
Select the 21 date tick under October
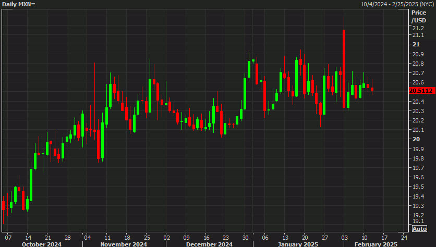click(48, 238)
